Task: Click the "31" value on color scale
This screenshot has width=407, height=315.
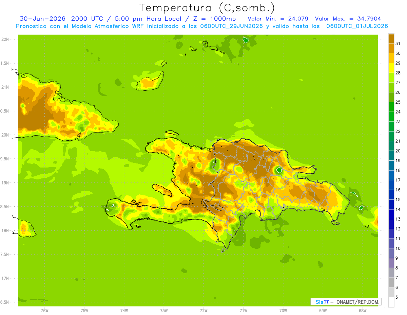Action: (x=398, y=43)
